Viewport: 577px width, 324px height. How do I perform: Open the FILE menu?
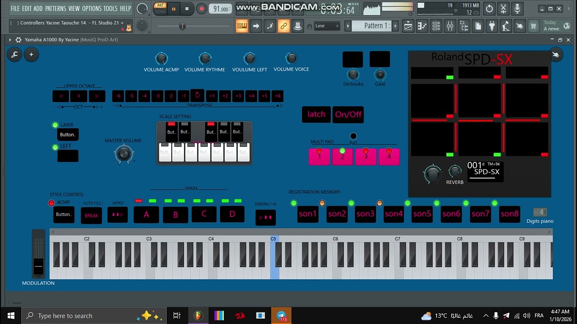pyautogui.click(x=15, y=9)
